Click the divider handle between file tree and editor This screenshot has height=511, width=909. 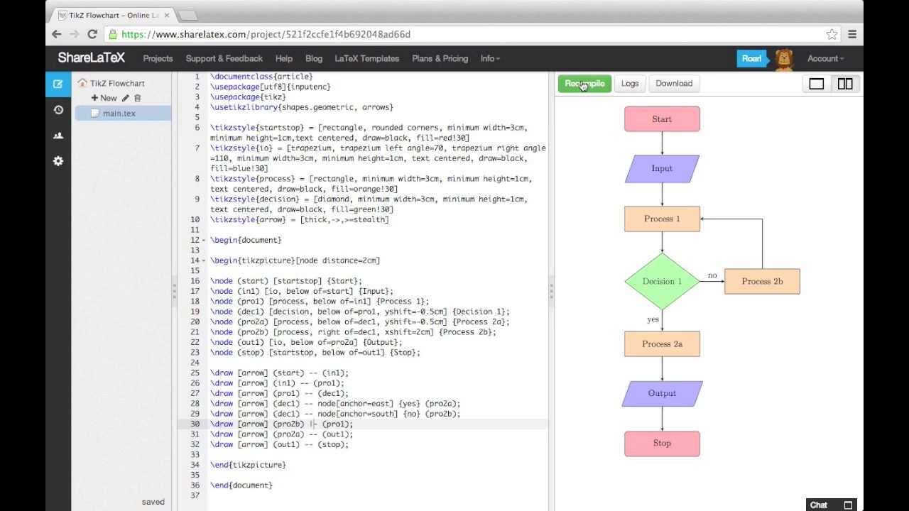174,291
